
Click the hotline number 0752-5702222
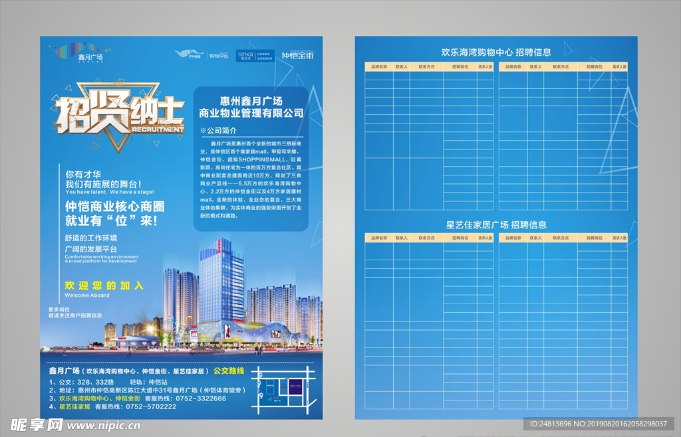(x=151, y=406)
